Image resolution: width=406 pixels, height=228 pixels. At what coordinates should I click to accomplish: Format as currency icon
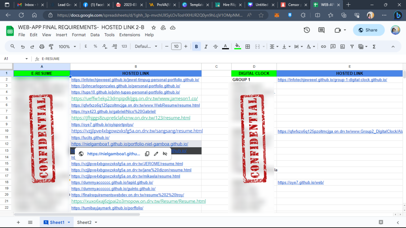click(86, 47)
